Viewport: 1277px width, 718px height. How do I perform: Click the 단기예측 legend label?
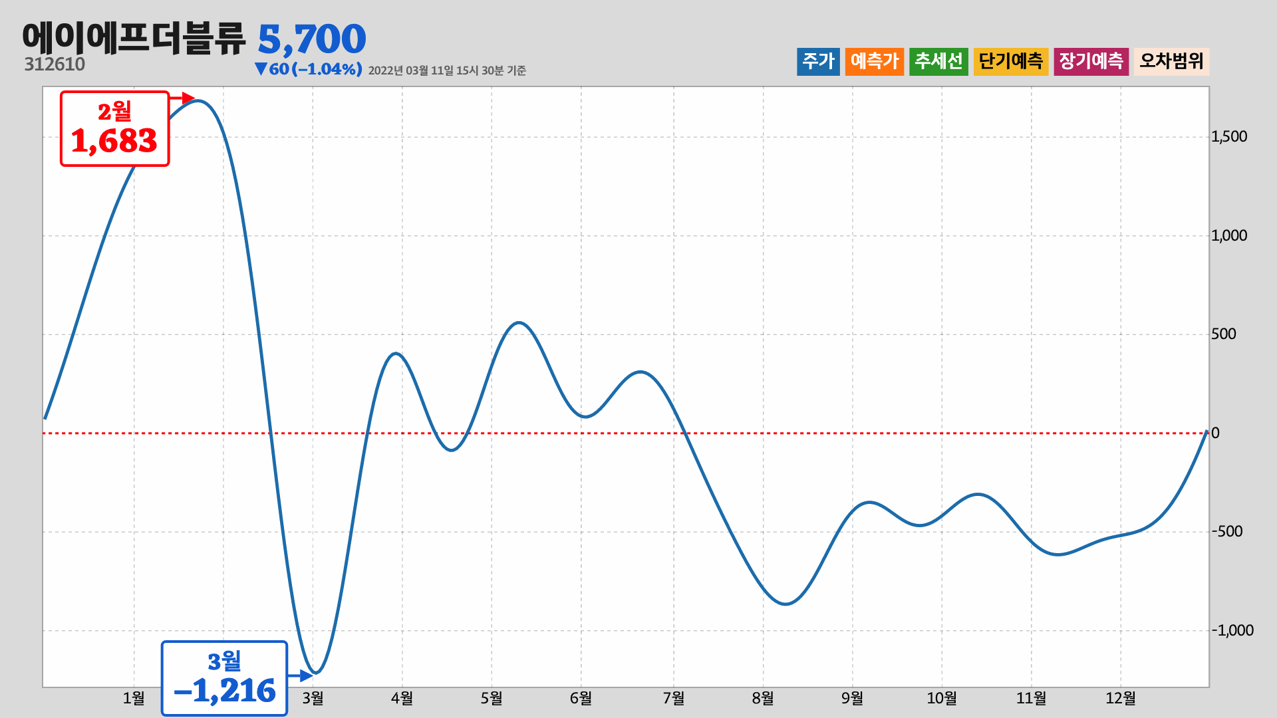click(x=1011, y=61)
